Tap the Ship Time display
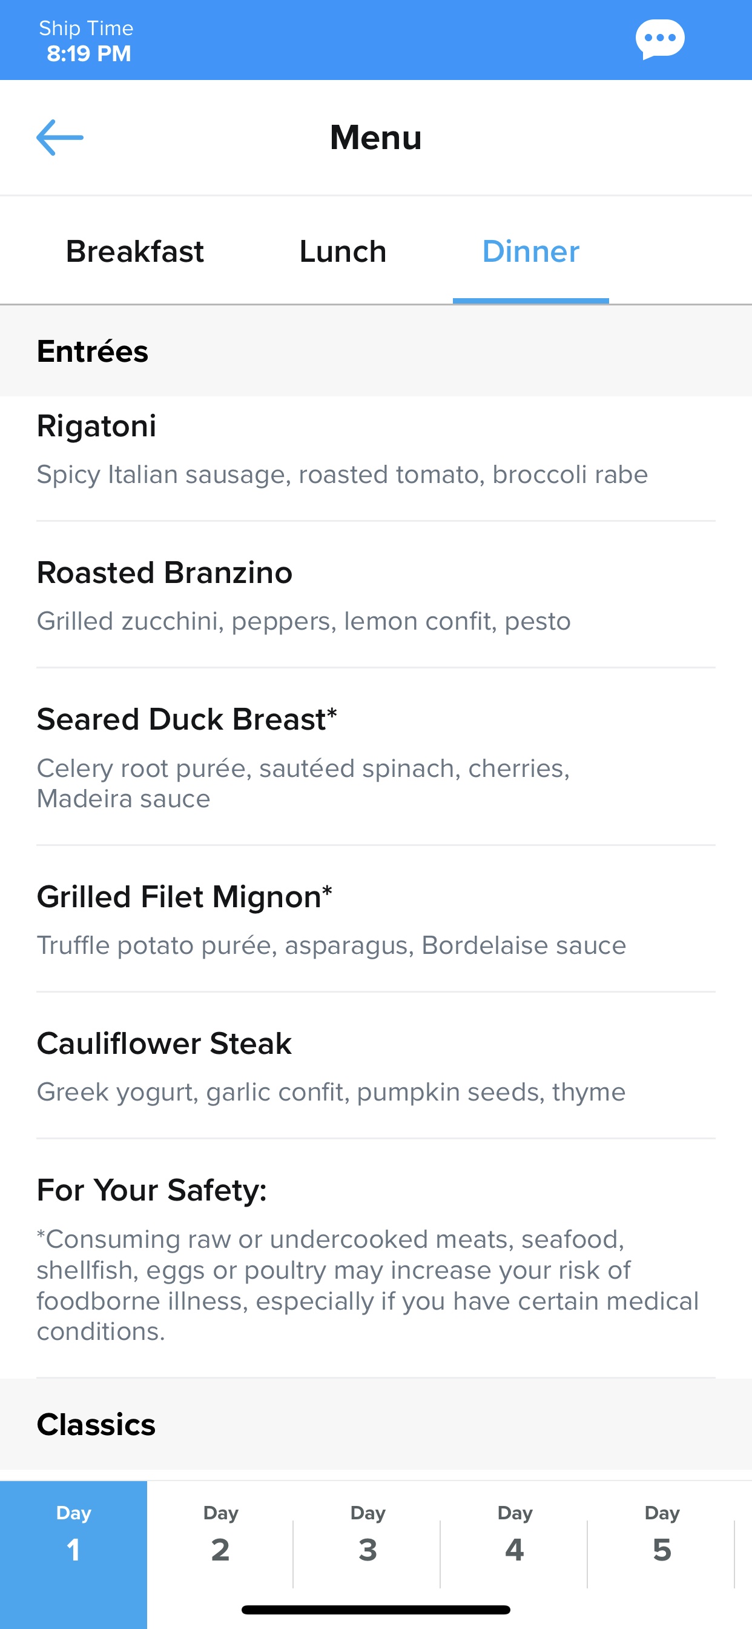Viewport: 752px width, 1629px height. pyautogui.click(x=87, y=41)
